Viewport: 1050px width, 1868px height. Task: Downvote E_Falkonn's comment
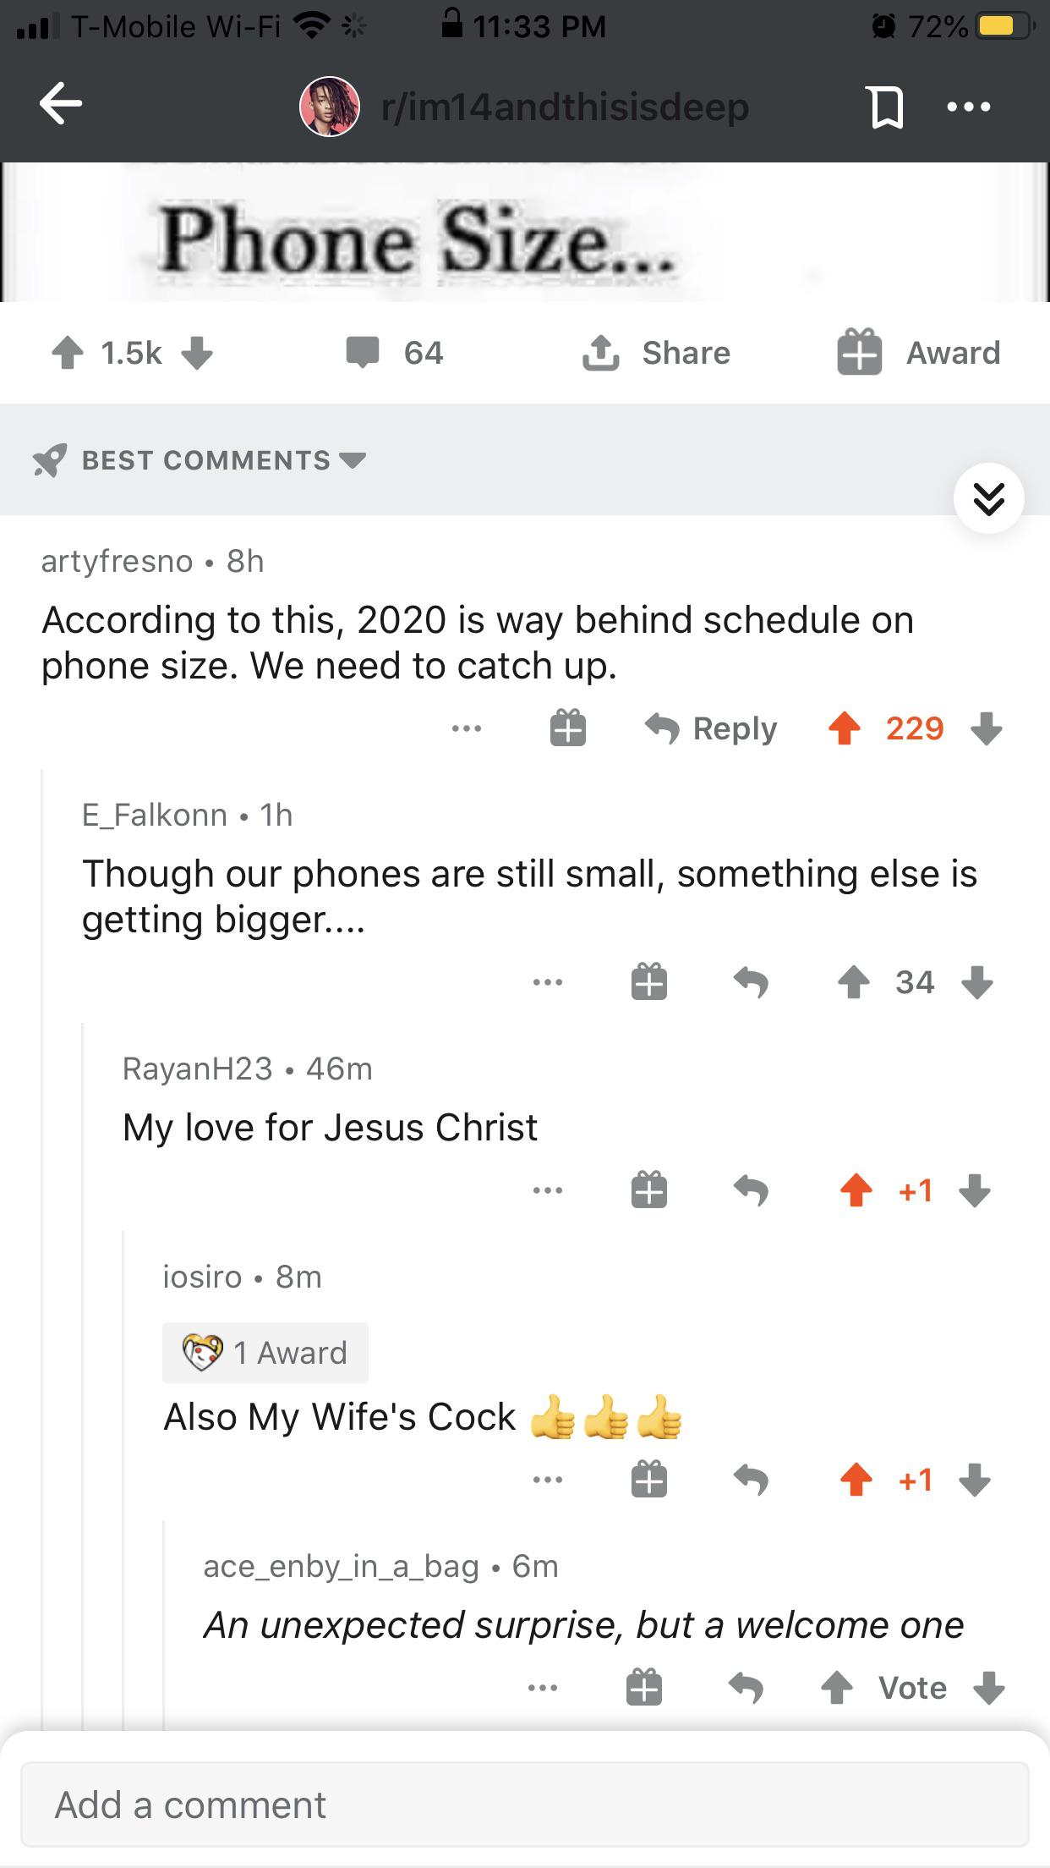click(x=977, y=982)
